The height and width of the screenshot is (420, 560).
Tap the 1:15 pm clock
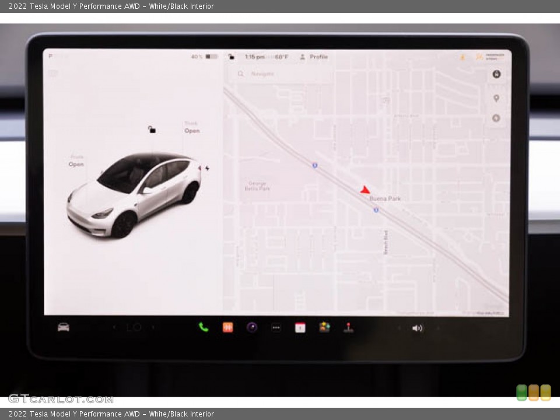pyautogui.click(x=255, y=57)
